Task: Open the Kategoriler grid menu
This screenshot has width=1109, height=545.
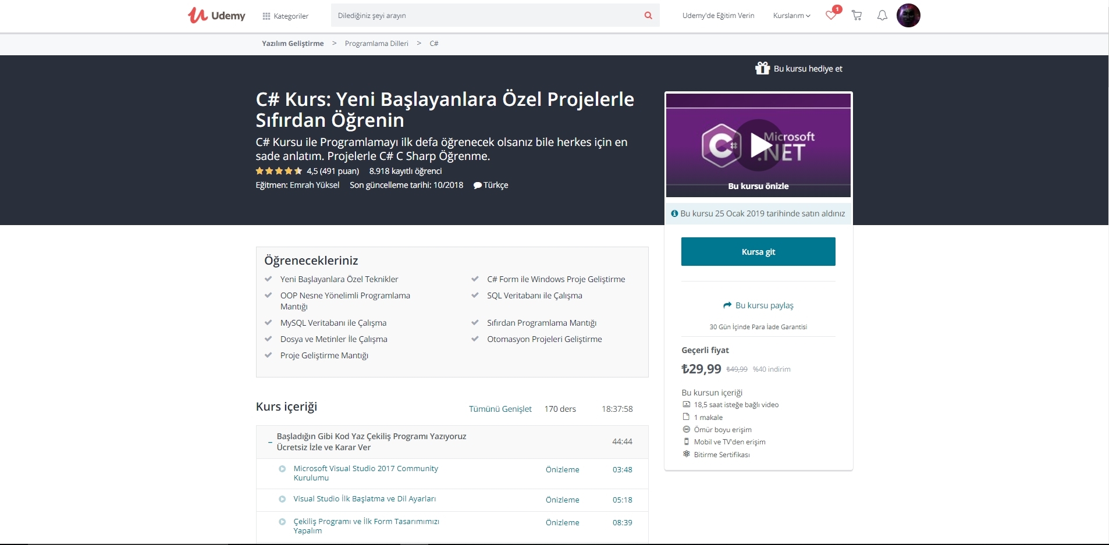Action: pos(285,16)
